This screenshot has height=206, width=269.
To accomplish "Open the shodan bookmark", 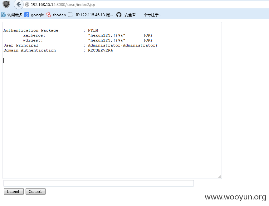I will pos(56,15).
